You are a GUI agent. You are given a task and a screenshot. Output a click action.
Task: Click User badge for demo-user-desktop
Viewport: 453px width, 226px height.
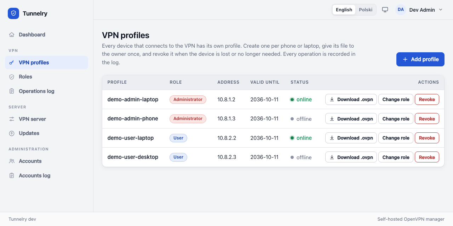tap(178, 157)
